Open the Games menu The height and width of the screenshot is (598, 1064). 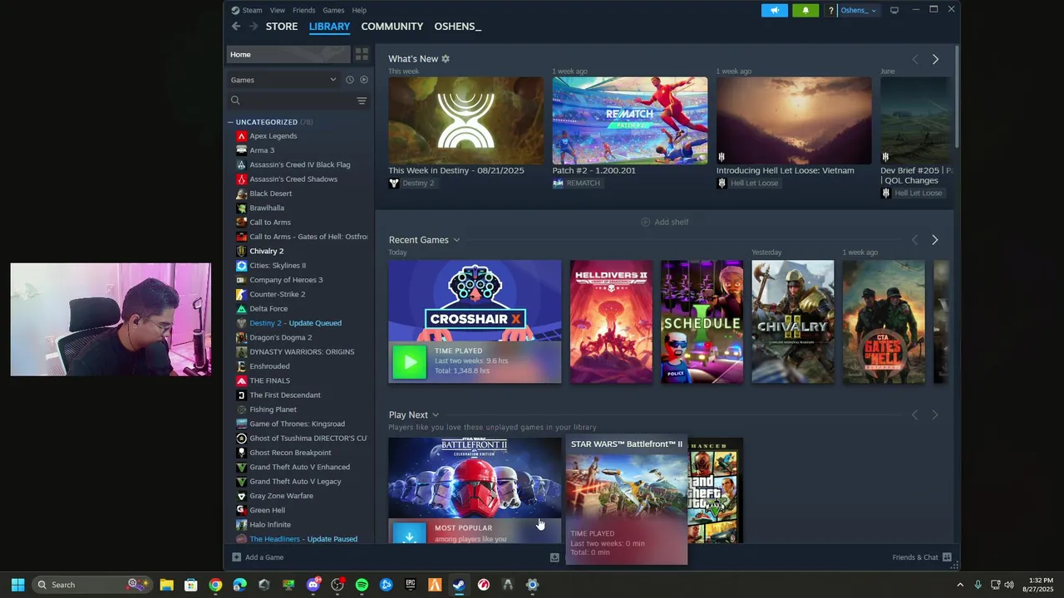[333, 10]
